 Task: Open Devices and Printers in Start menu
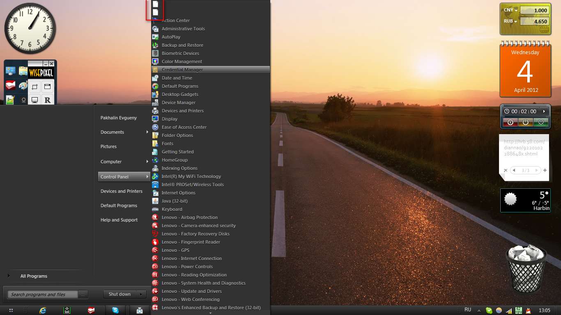tap(122, 191)
